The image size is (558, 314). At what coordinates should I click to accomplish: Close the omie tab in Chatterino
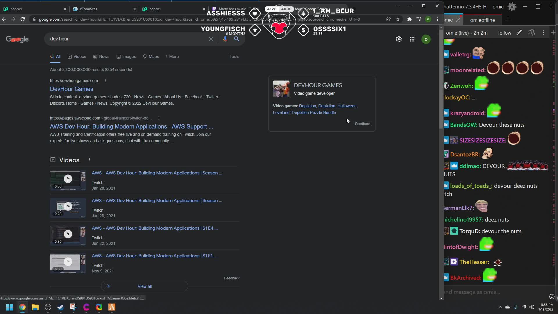pos(458,20)
